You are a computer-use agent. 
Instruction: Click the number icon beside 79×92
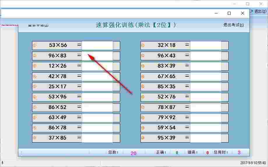coord(143,117)
